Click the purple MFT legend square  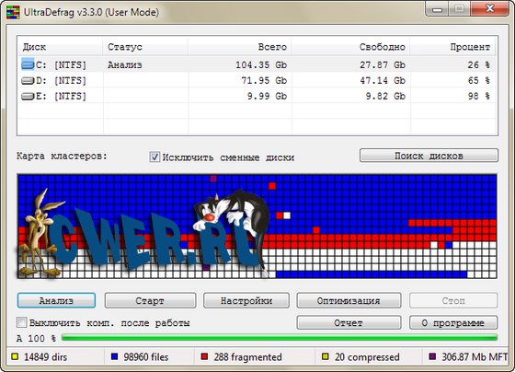(x=432, y=356)
